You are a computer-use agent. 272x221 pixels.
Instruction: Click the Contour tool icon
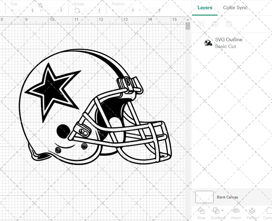[x=268, y=211]
